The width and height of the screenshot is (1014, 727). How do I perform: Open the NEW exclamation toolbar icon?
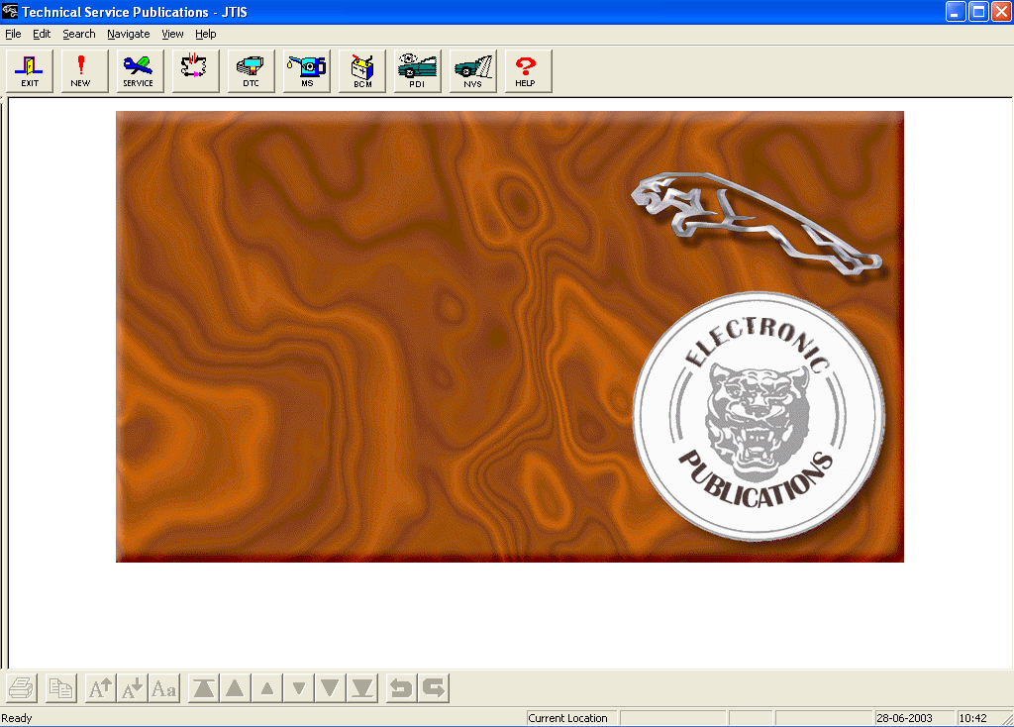click(85, 71)
